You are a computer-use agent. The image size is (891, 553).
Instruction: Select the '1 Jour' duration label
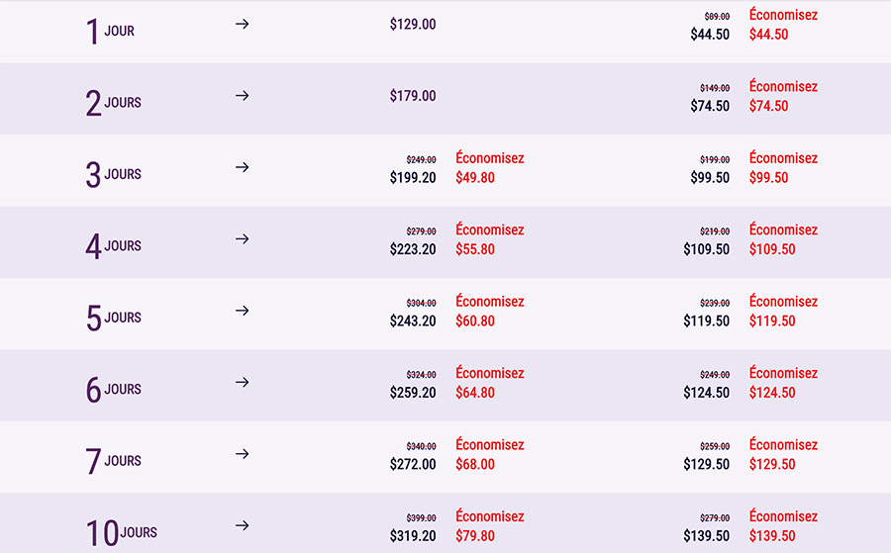[110, 32]
